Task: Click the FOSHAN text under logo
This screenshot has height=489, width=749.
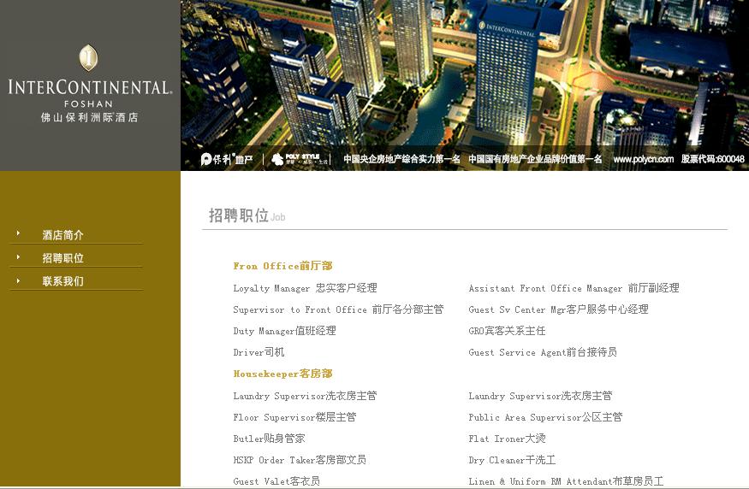Action: (89, 104)
